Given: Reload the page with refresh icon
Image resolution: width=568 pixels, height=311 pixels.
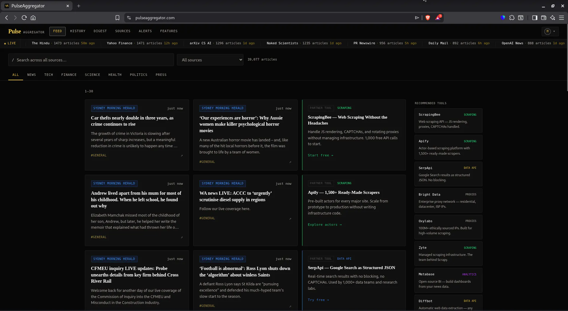Looking at the screenshot, I should pyautogui.click(x=24, y=18).
